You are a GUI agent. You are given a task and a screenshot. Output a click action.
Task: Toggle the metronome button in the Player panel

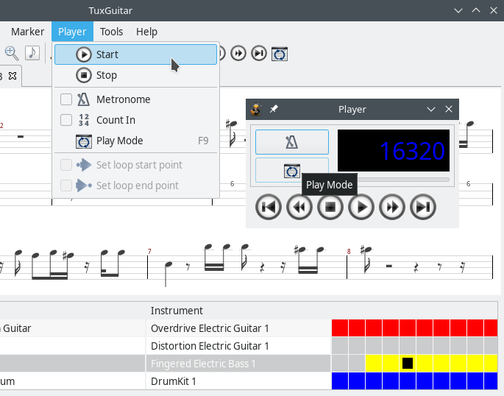pos(291,142)
